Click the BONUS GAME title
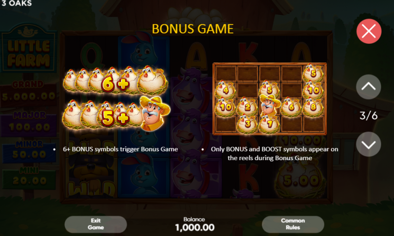Screen dimensions: 394x236 coord(193,29)
